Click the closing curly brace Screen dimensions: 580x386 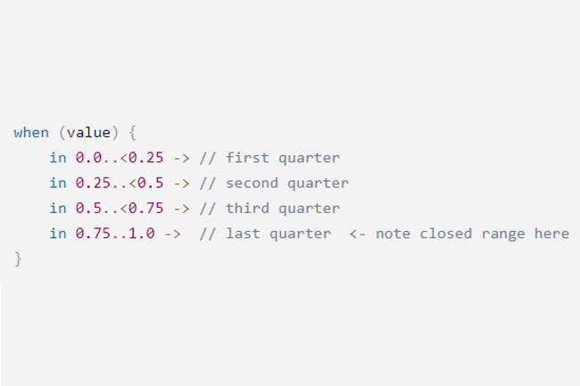pos(18,259)
